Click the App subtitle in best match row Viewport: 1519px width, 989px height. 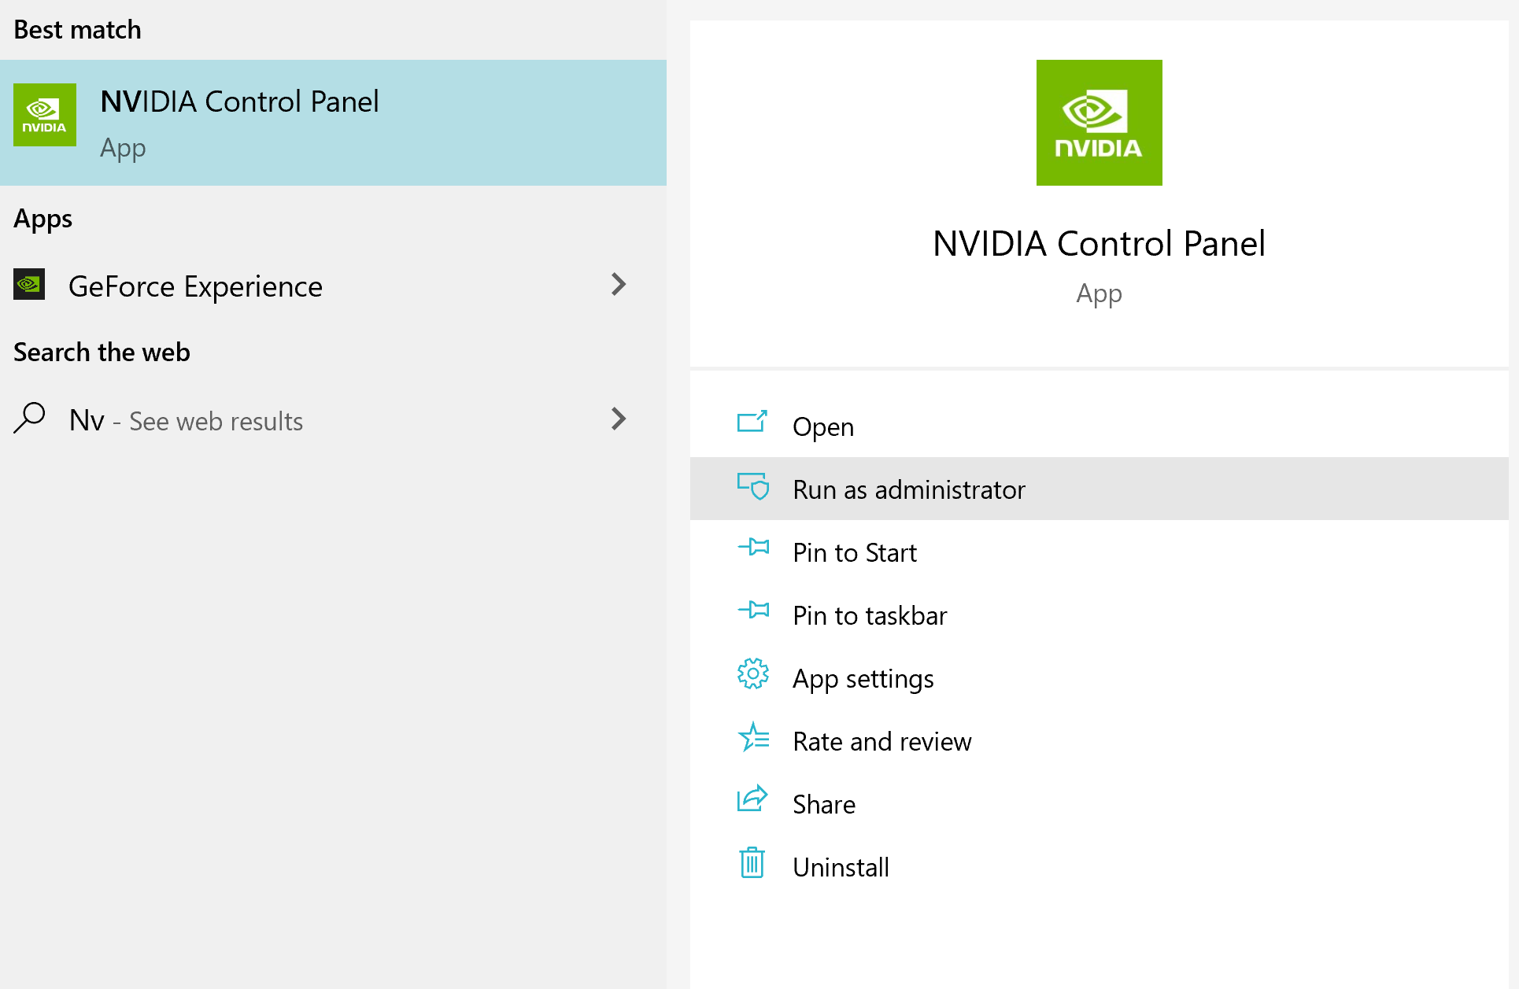[x=123, y=148]
